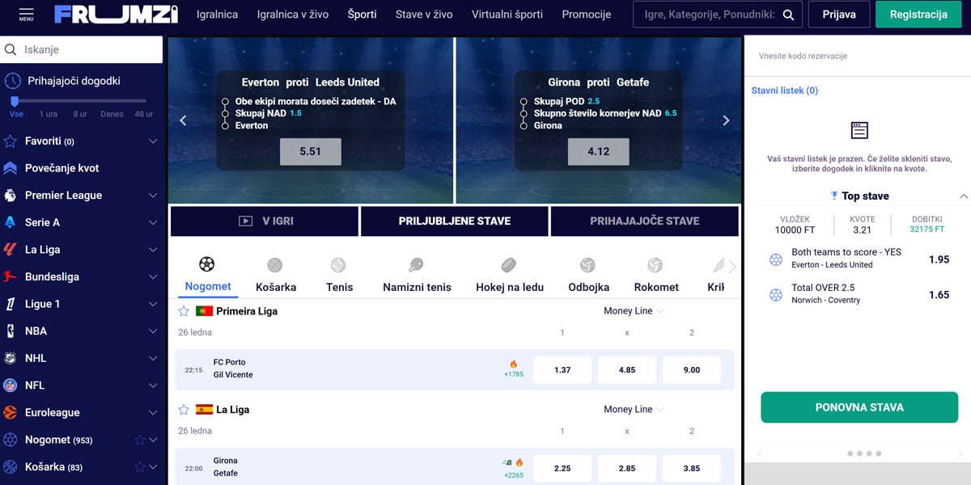Image resolution: width=971 pixels, height=485 pixels.
Task: Expand the Premier League sidebar section
Action: pos(153,195)
